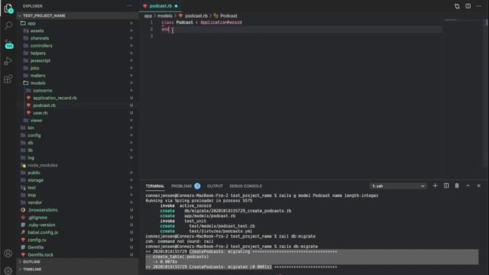
Task: Split the editor to the right
Action: point(468,6)
